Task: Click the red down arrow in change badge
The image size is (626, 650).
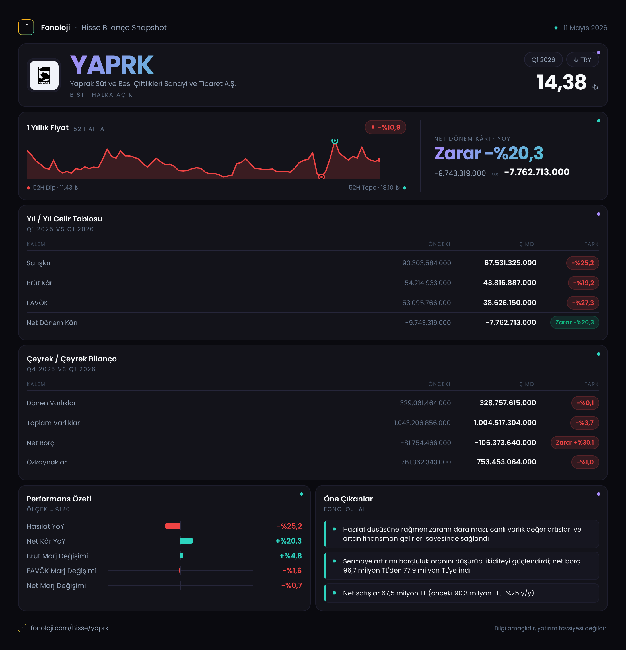Action: point(373,127)
